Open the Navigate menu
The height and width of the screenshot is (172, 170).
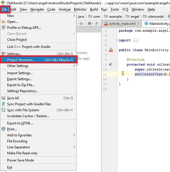click(37, 9)
